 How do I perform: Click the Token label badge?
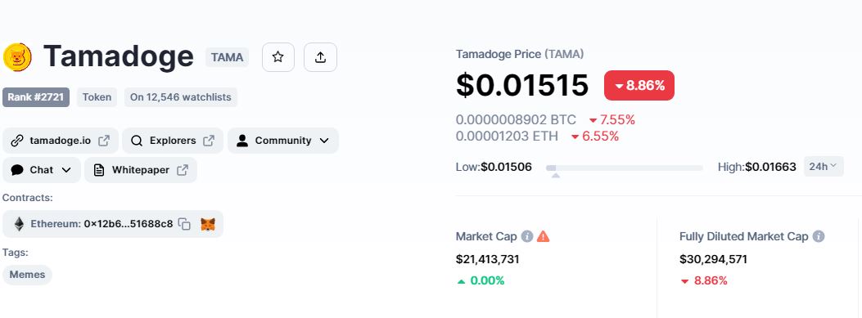pyautogui.click(x=97, y=98)
